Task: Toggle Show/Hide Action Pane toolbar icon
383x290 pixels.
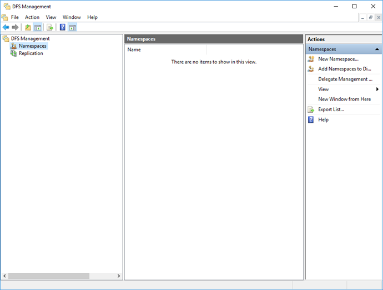Action: point(73,27)
